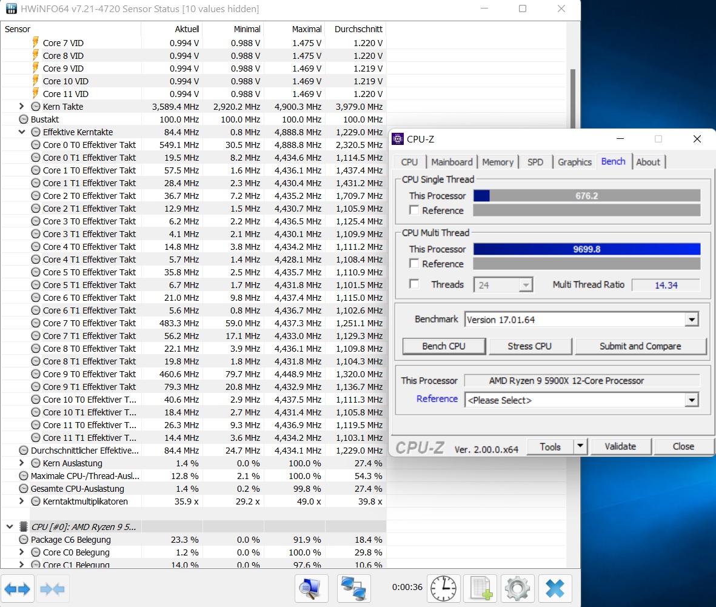Click the Close button in CPU-Z
This screenshot has height=607, width=716.
pos(683,446)
